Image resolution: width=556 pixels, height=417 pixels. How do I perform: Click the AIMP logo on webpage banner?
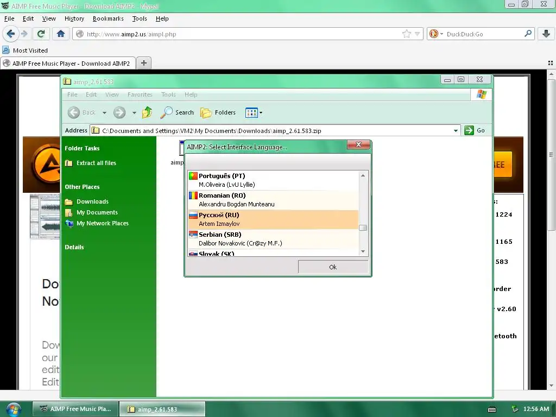pos(47,165)
